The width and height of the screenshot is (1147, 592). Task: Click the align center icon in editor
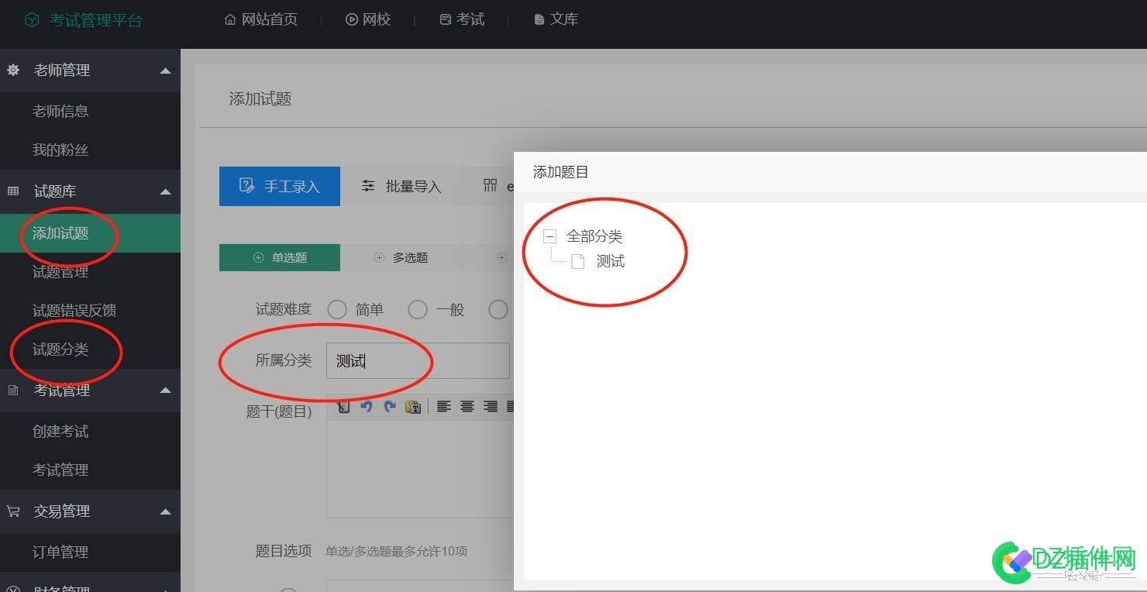[467, 406]
